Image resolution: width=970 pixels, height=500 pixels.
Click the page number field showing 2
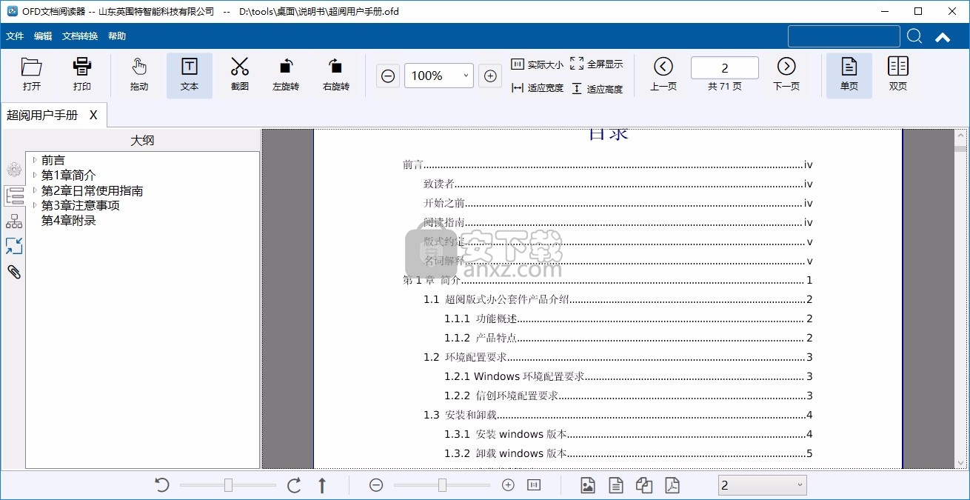click(x=725, y=67)
